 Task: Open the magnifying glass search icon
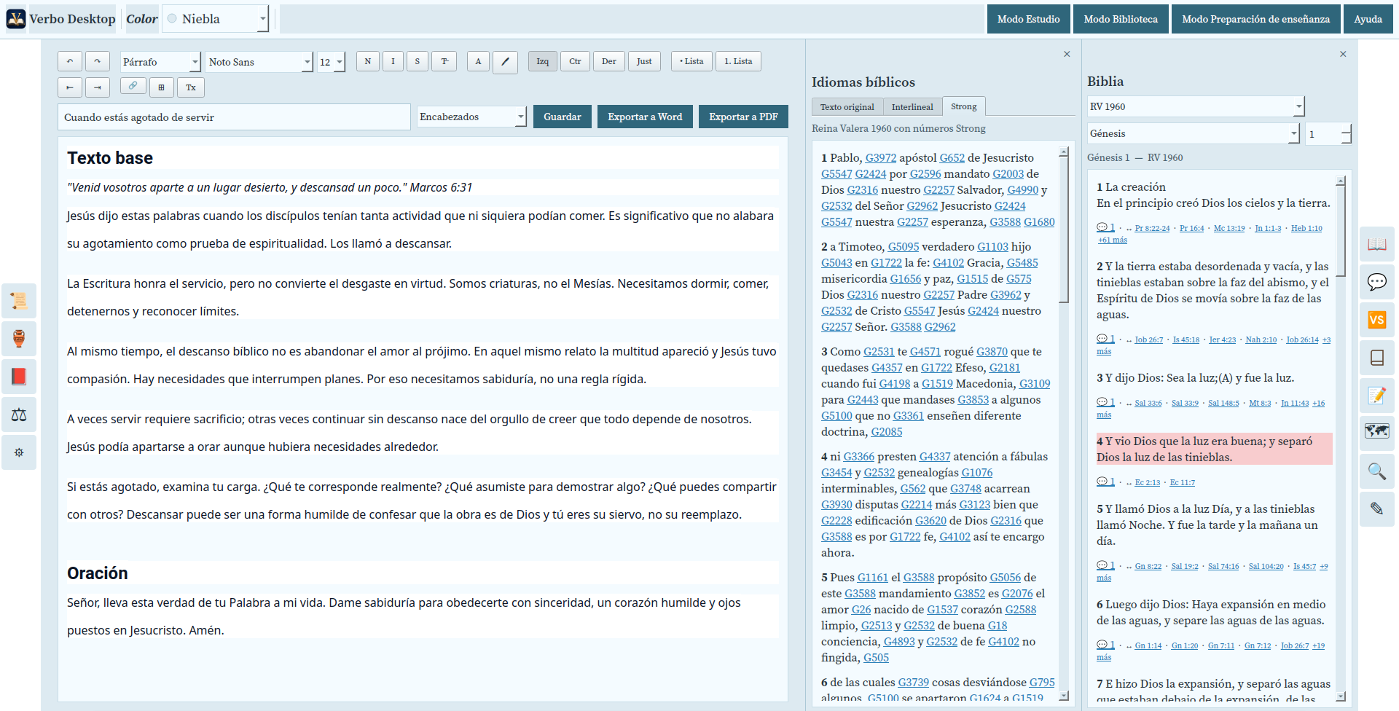1376,471
